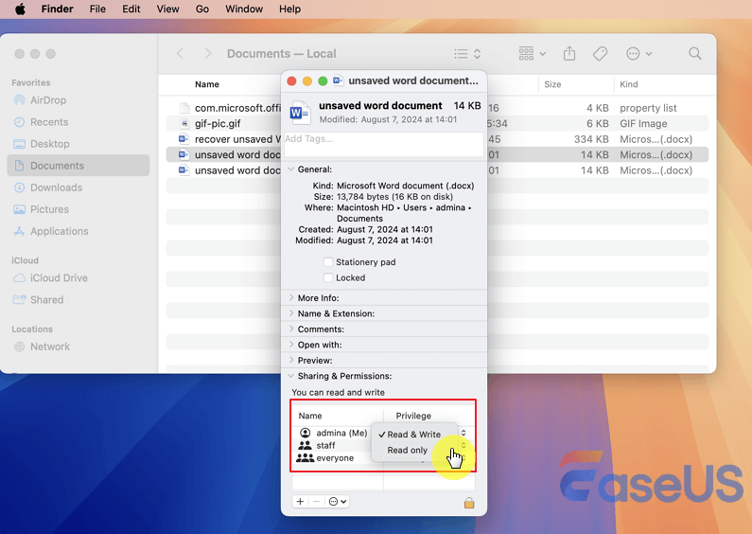Tick the Locked checkbox
Viewport: 752px width, 534px height.
(x=328, y=278)
